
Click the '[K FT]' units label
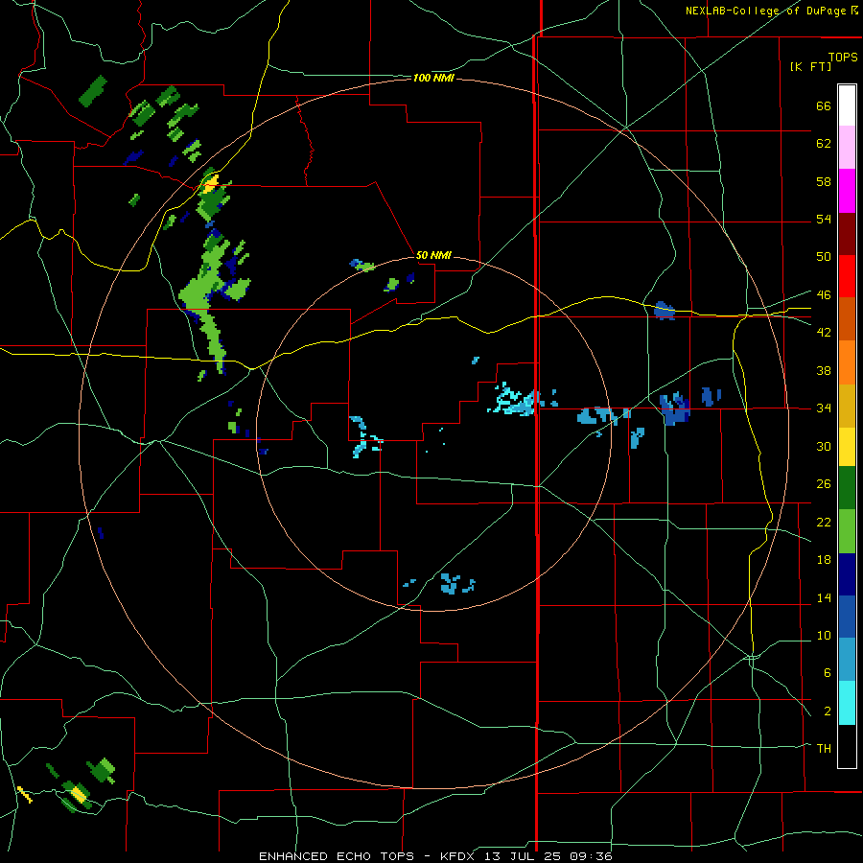810,66
